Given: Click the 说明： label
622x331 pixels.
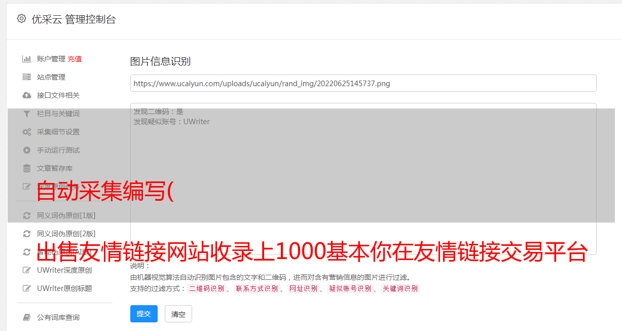Looking at the screenshot, I should [140, 266].
